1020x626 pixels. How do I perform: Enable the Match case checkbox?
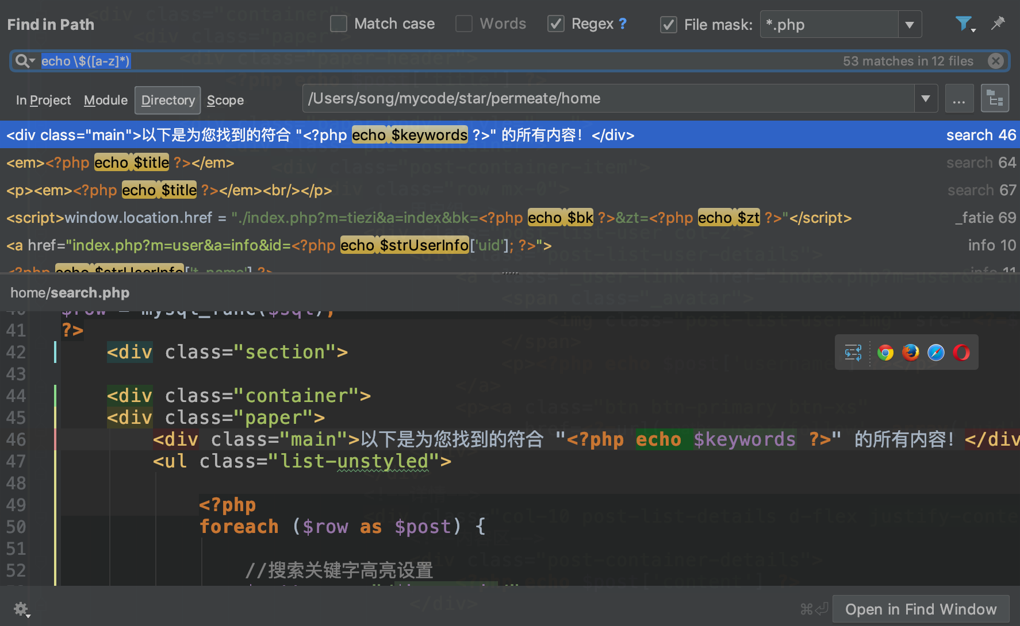(x=339, y=24)
